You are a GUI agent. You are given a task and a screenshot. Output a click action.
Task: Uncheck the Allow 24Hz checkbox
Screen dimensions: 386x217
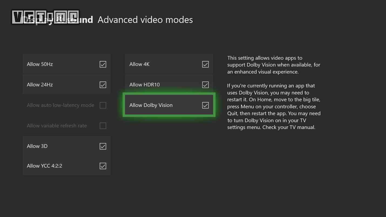[x=103, y=85]
